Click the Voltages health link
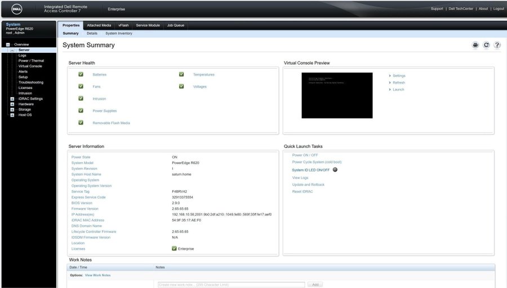The image size is (507, 288). pos(199,87)
